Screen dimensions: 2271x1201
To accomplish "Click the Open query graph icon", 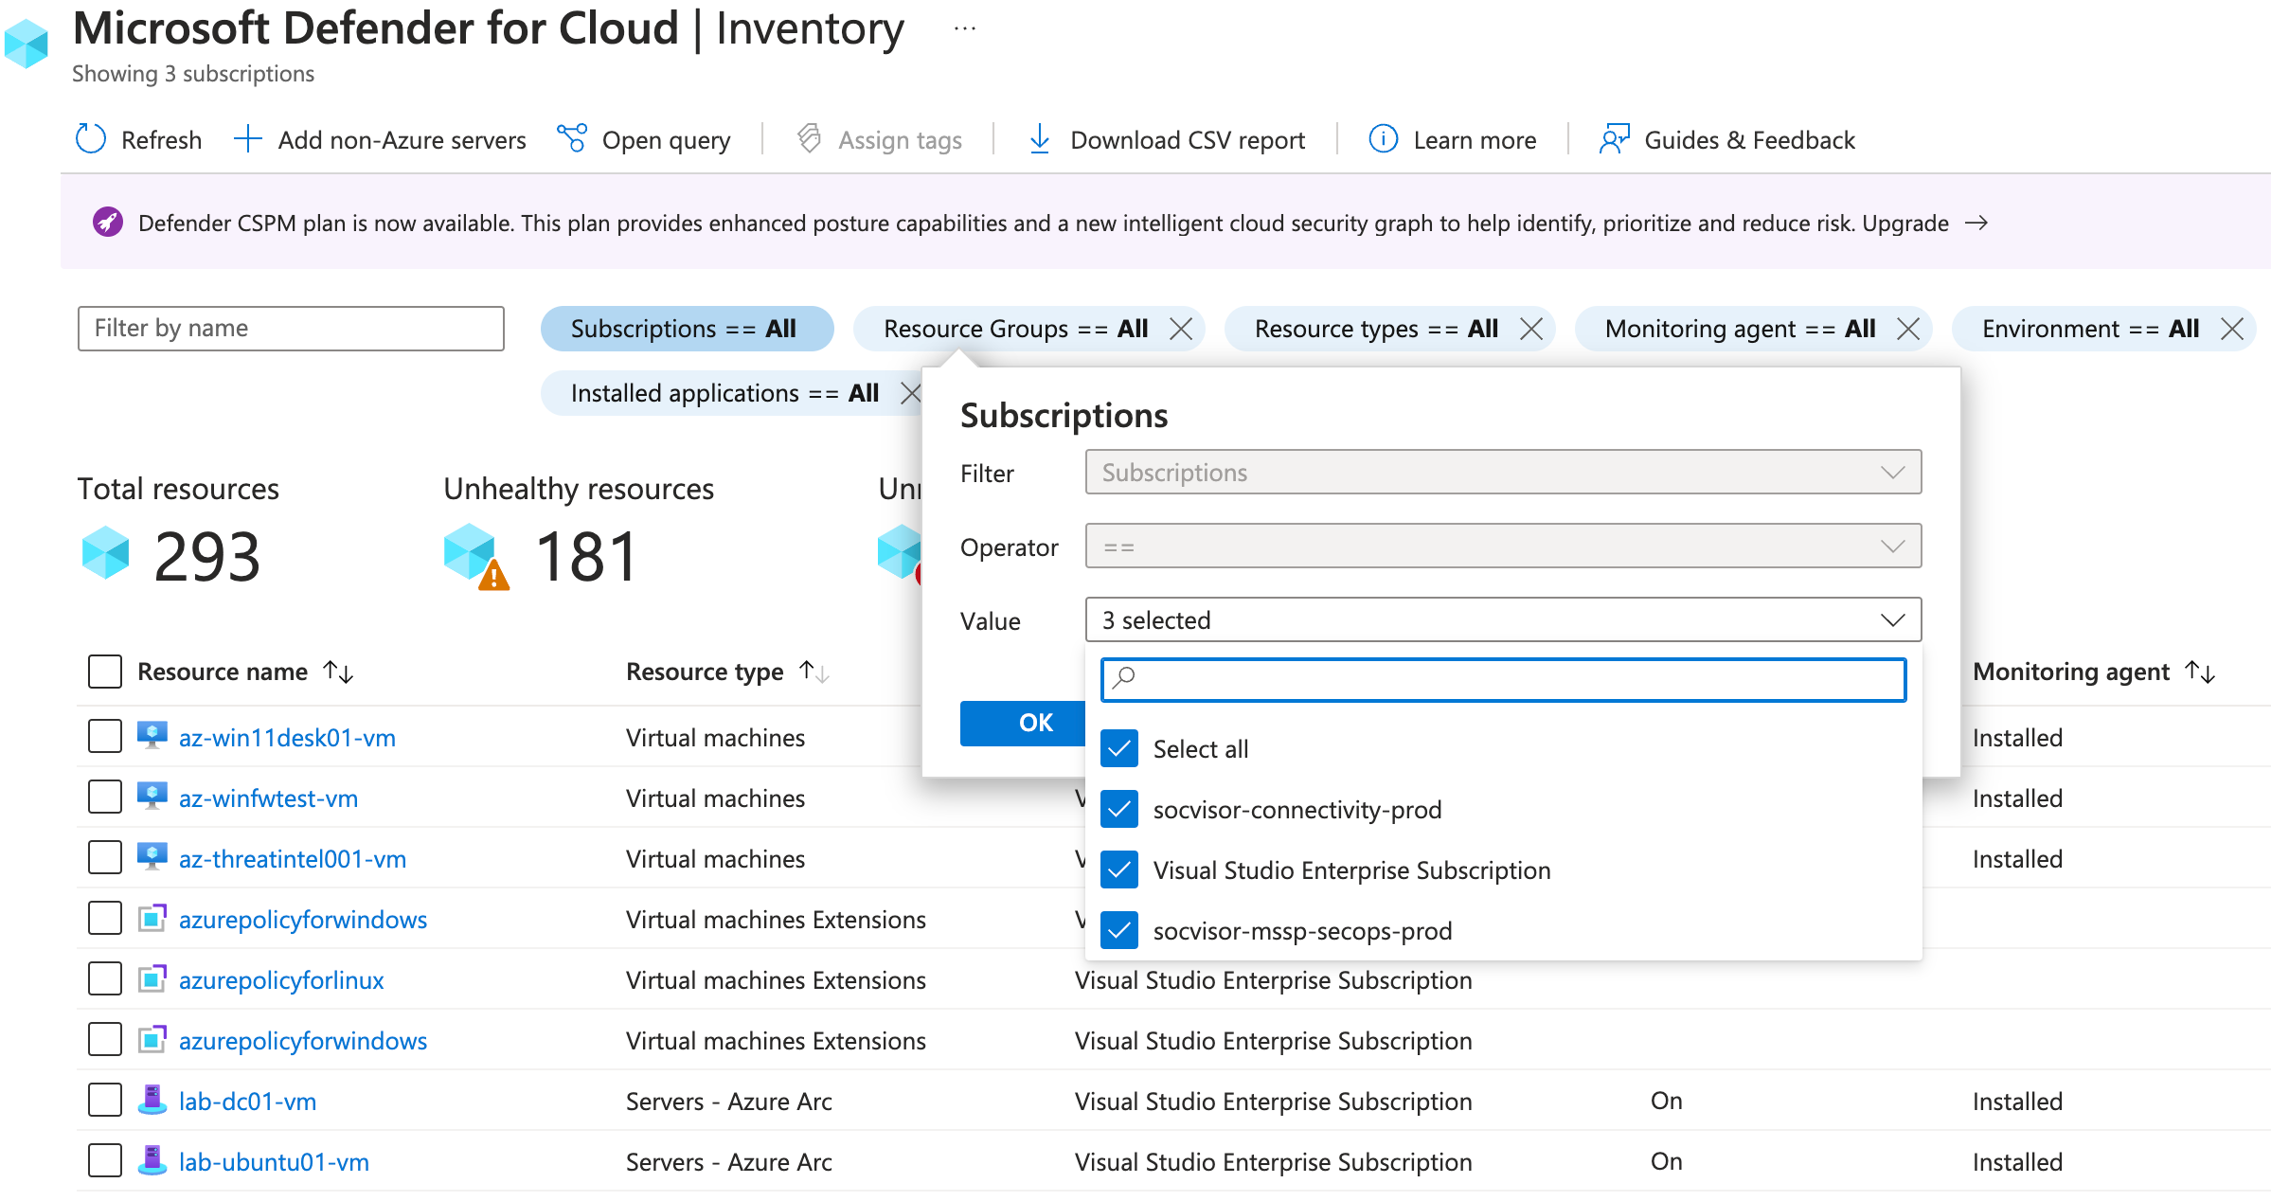I will [572, 138].
